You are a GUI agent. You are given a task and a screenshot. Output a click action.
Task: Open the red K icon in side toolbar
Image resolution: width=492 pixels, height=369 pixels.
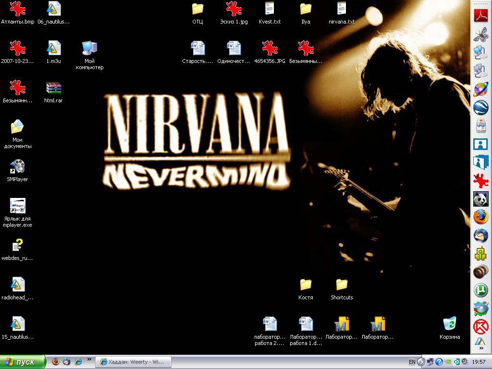(x=480, y=327)
